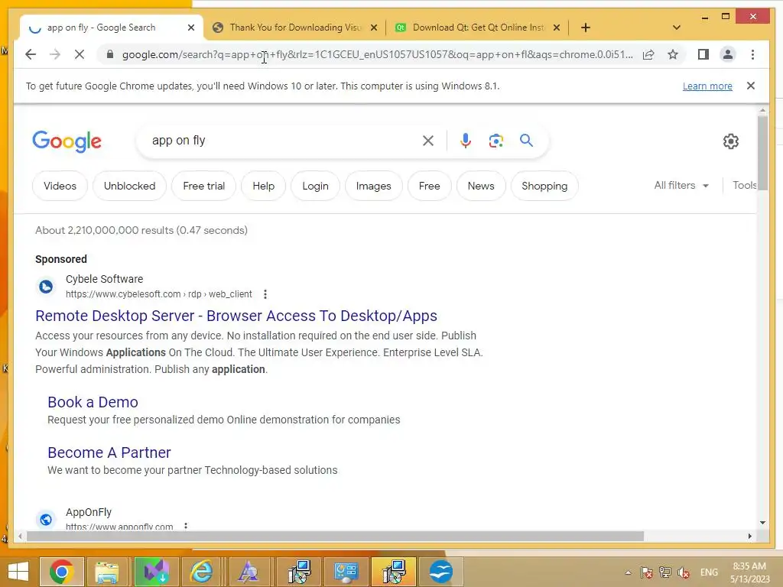Viewport: 783px width, 587px height.
Task: Apply the Help filter chip
Action: coord(263,186)
